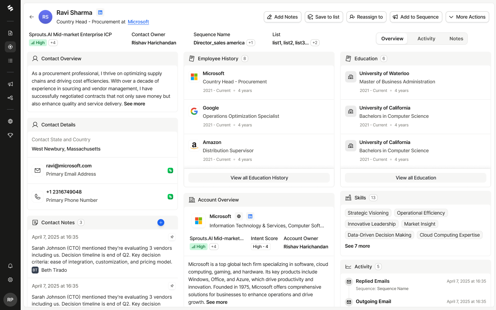Open Ravi Sharma's LinkedIn profile icon
The height and width of the screenshot is (310, 496).
tap(100, 12)
